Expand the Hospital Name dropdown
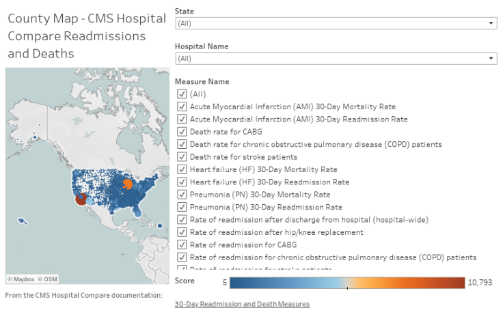503x310 pixels. pyautogui.click(x=336, y=59)
